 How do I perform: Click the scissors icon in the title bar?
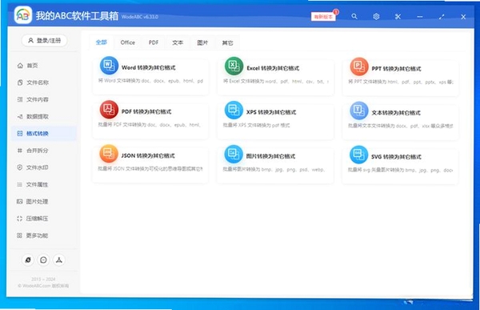(x=398, y=17)
